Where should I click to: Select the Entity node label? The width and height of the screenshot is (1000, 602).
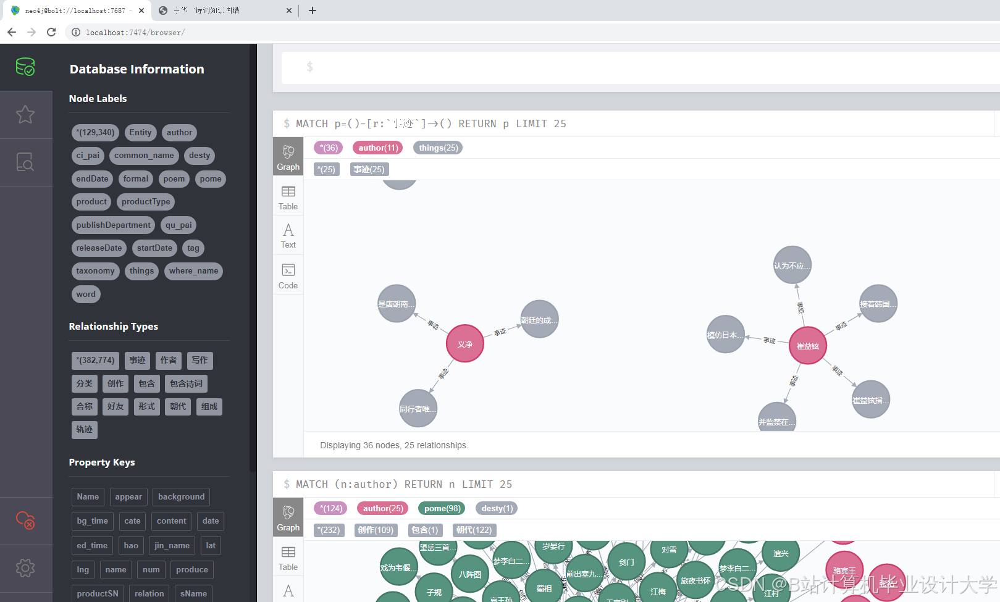[x=140, y=132]
